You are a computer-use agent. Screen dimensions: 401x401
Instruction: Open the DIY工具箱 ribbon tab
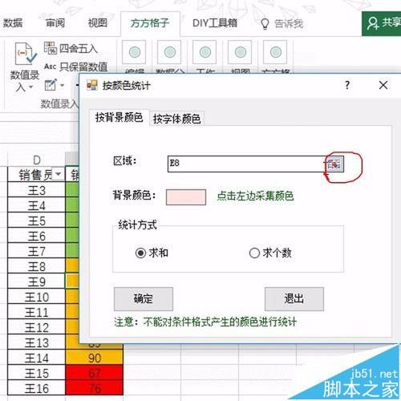(x=215, y=23)
